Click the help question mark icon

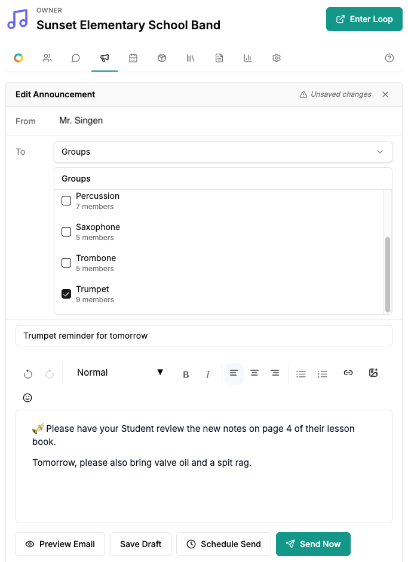coord(389,58)
